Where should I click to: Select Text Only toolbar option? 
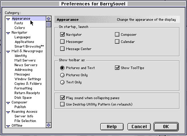tap(62, 82)
